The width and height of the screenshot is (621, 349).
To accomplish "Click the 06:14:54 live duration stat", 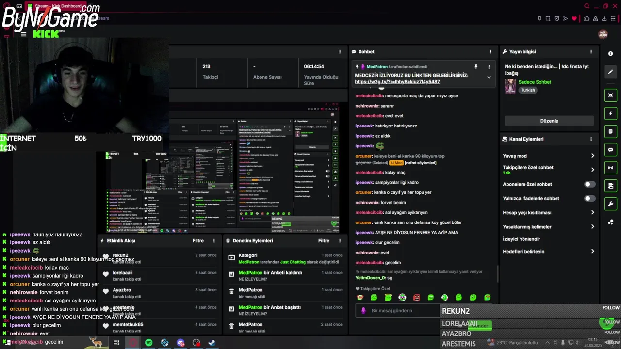I will (321, 75).
